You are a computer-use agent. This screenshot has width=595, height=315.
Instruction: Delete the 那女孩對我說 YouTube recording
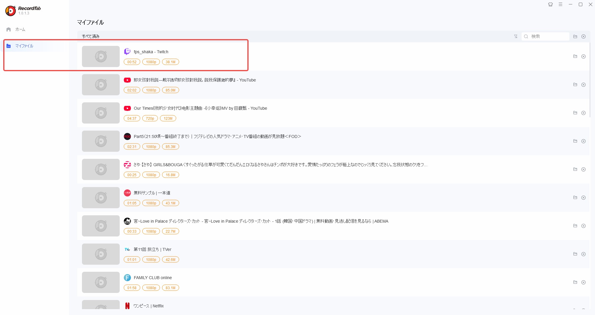pyautogui.click(x=584, y=85)
